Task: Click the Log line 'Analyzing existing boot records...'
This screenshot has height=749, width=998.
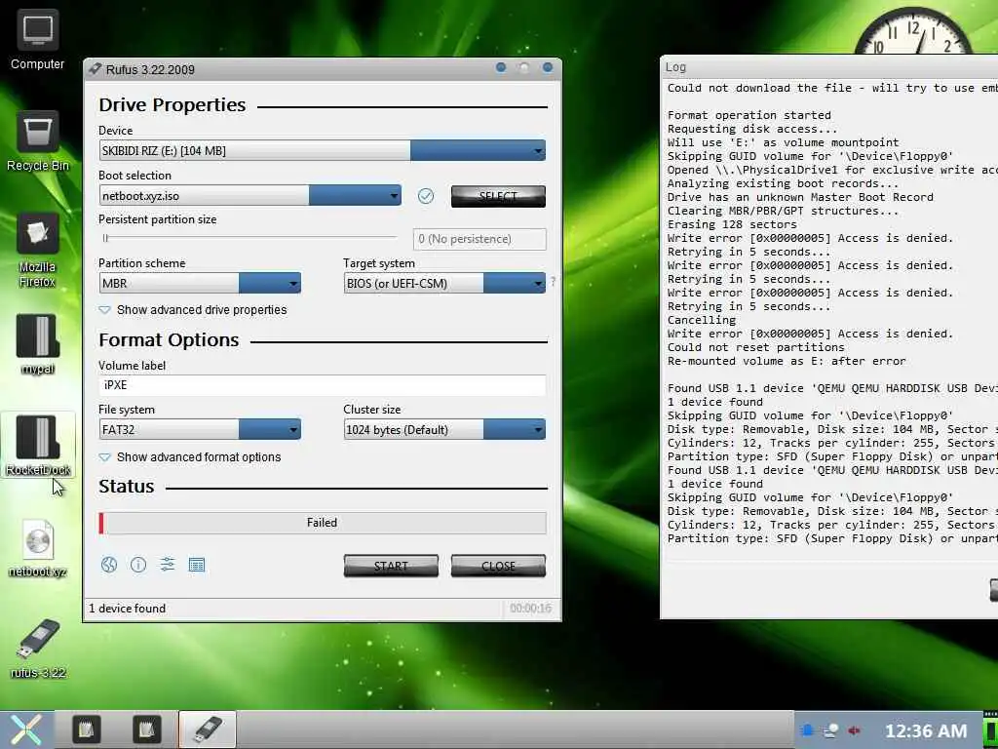Action: (x=783, y=183)
